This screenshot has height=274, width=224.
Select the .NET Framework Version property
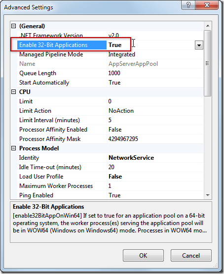point(51,36)
